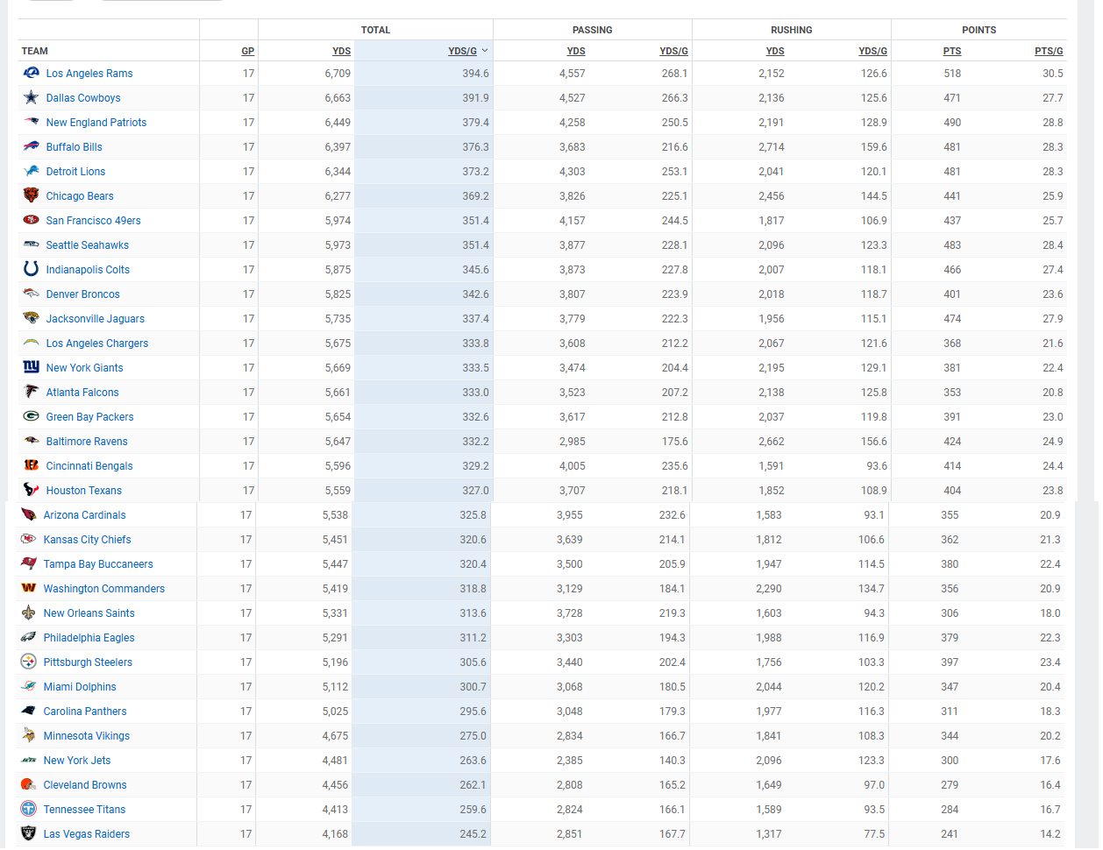Visit San Francisco 49ers team page

[x=94, y=221]
